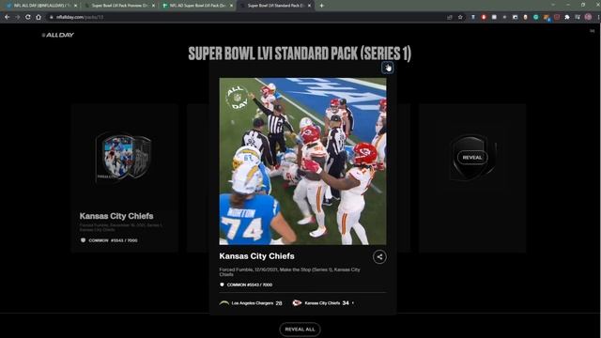Open the browser profile avatar
Image resolution: width=601 pixels, height=338 pixels.
[588, 17]
